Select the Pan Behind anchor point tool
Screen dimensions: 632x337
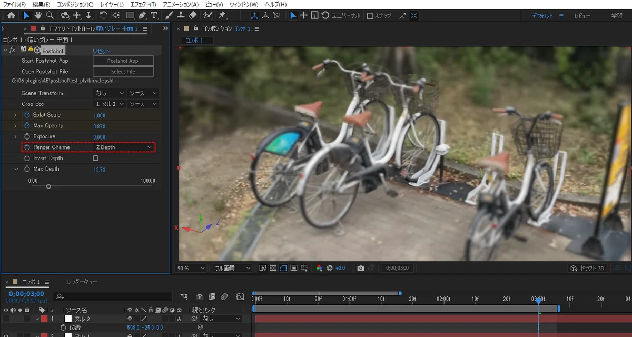pos(115,15)
